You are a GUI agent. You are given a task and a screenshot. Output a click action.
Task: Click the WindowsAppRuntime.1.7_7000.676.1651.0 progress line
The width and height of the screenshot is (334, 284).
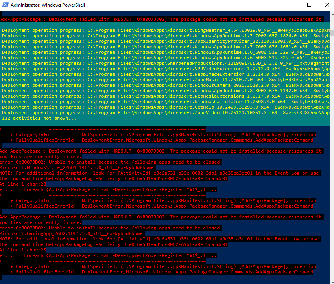coord(166,47)
